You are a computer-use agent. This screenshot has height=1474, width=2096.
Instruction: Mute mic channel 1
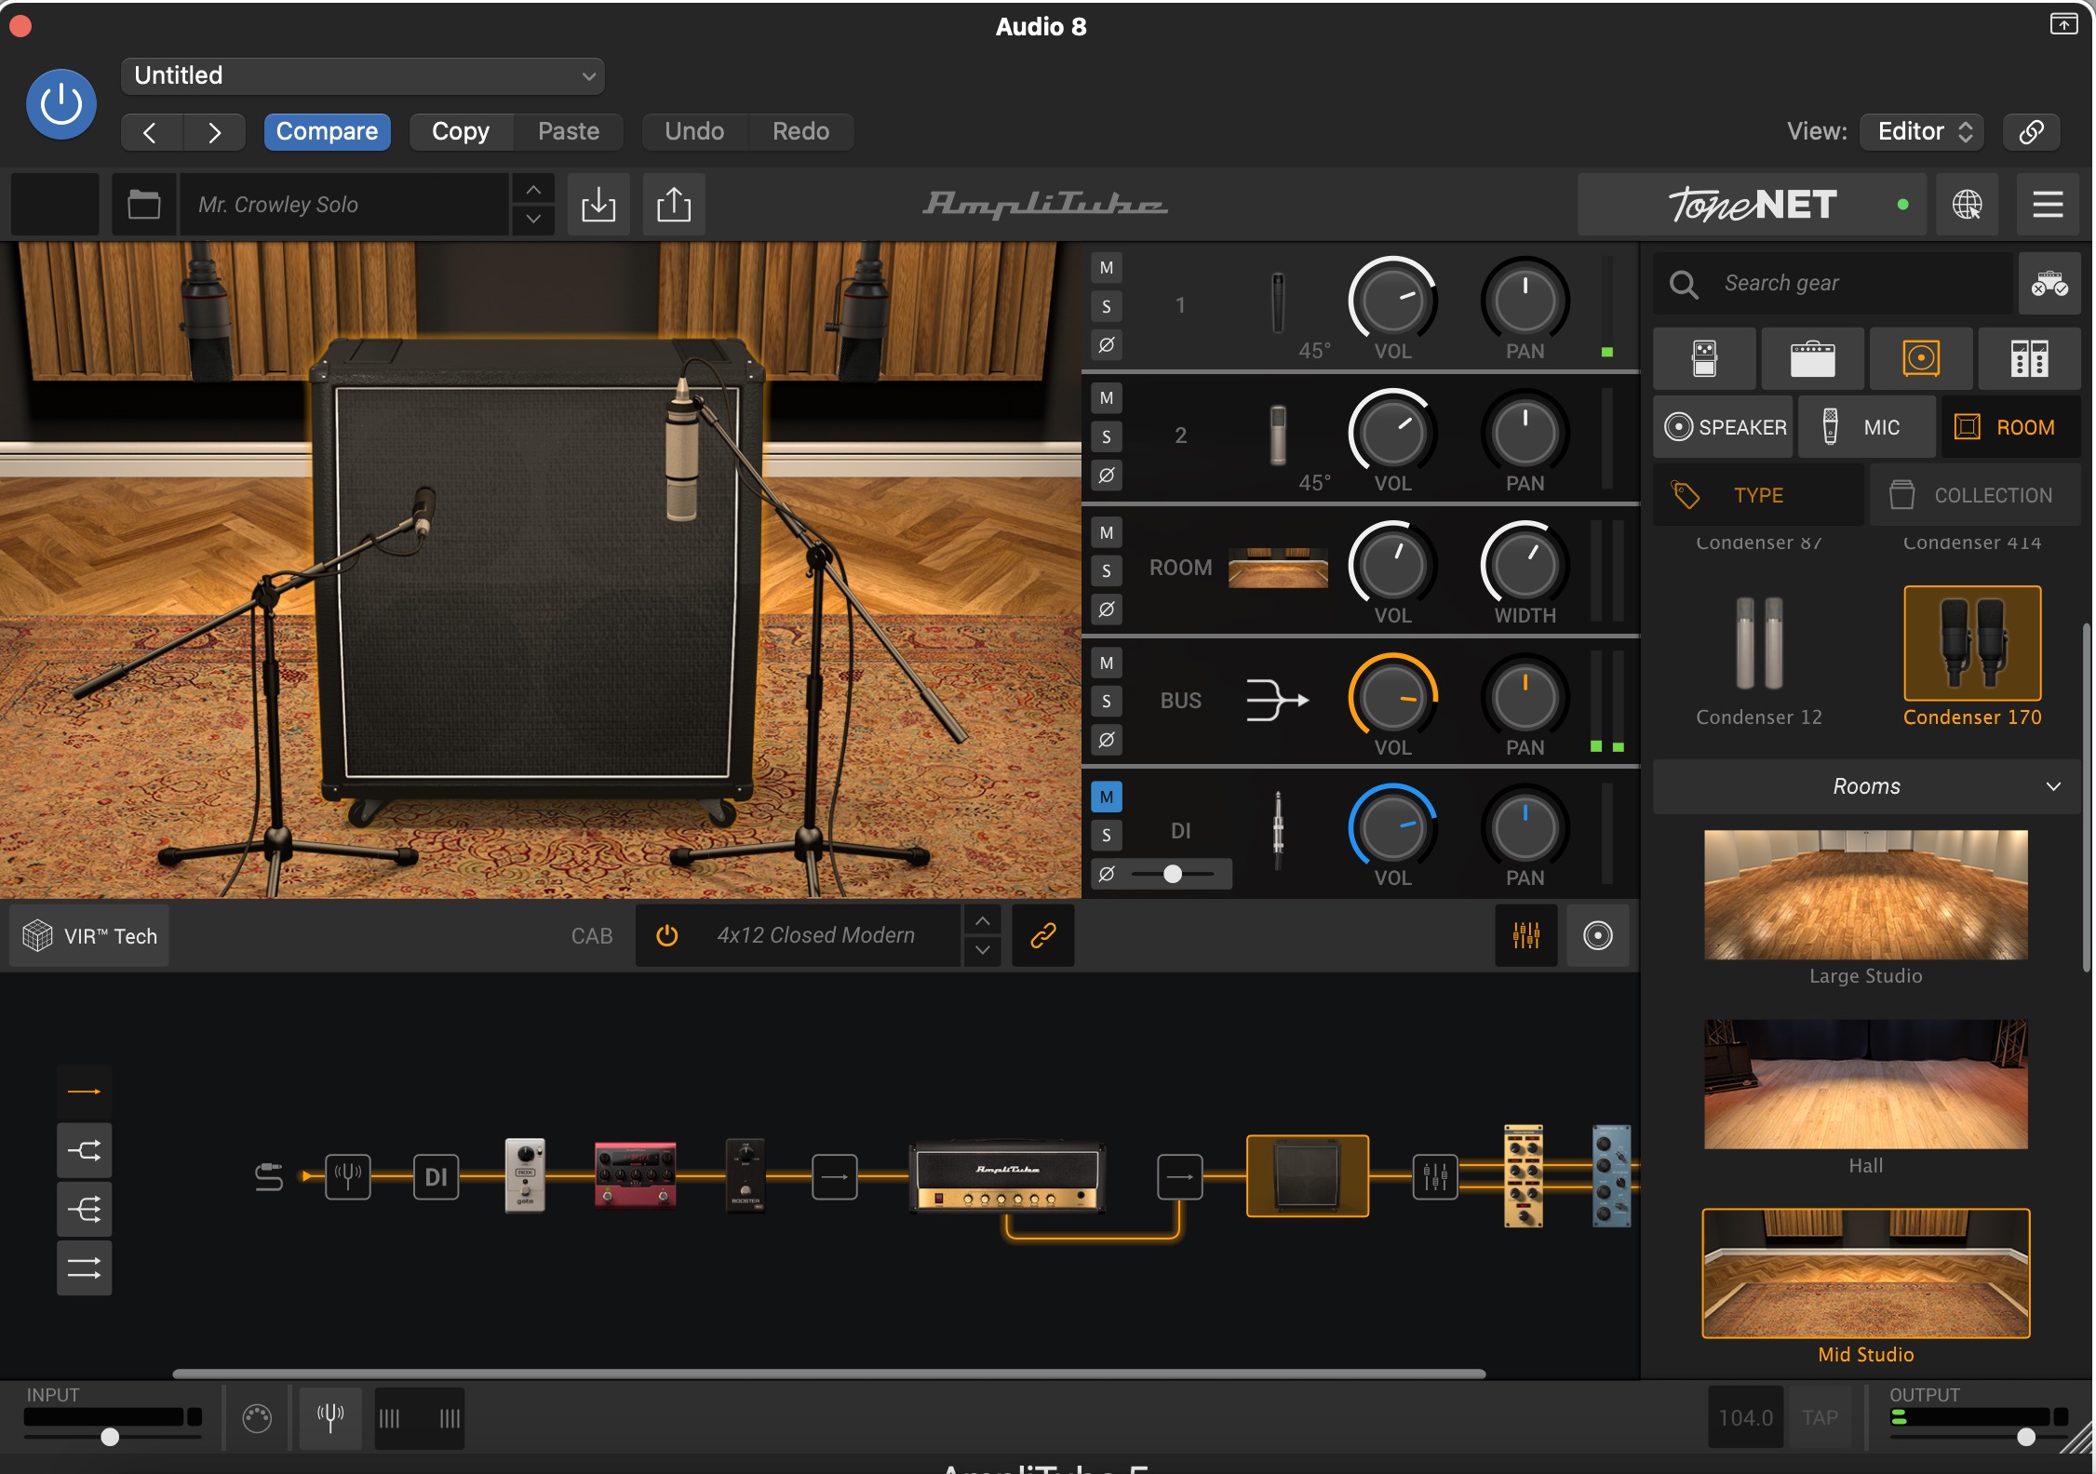[1107, 268]
